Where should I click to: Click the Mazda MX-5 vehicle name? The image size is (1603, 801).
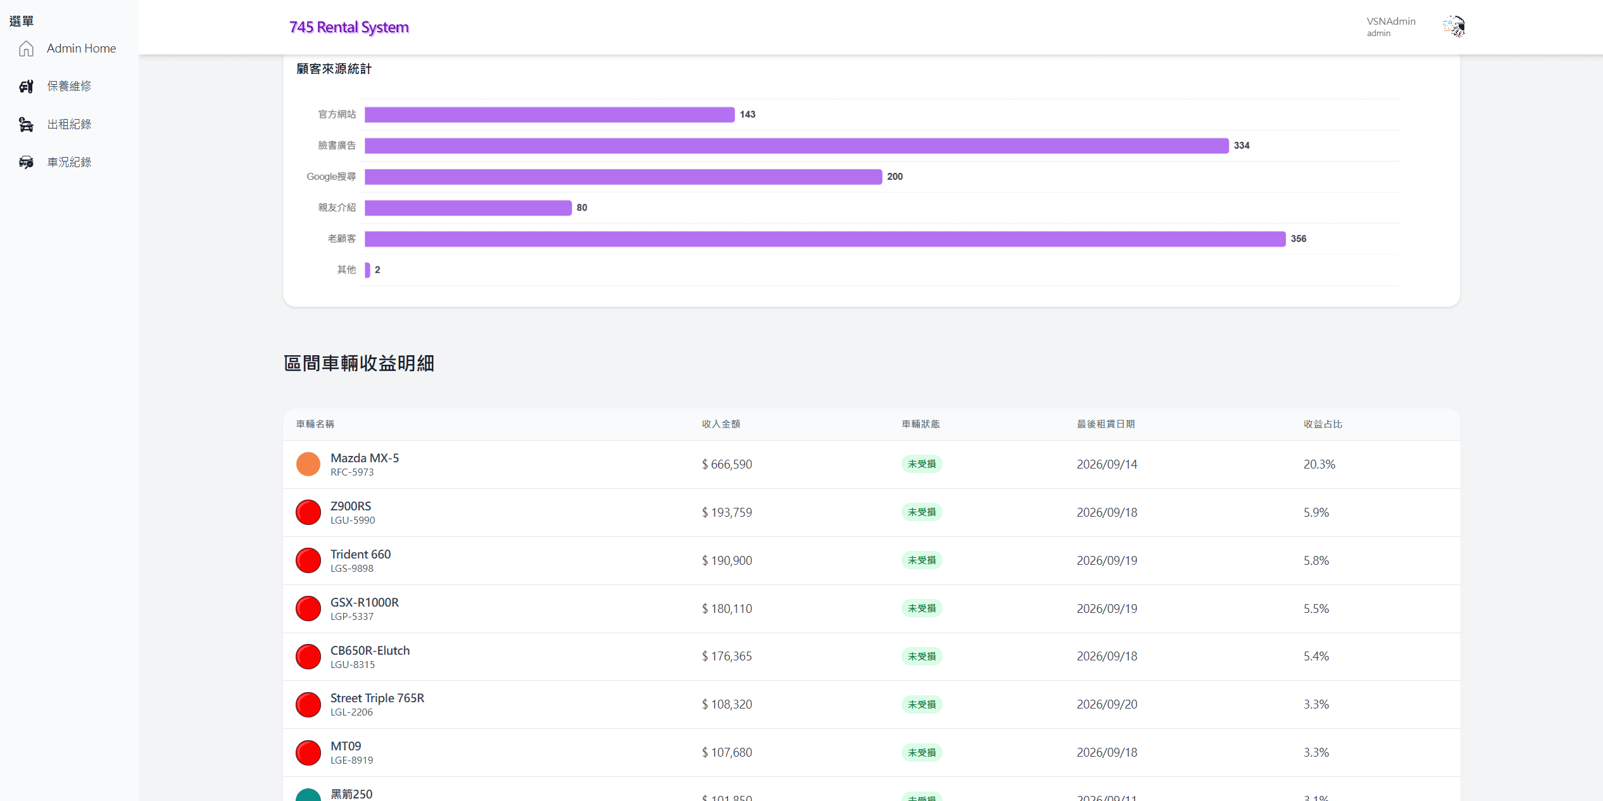tap(365, 458)
